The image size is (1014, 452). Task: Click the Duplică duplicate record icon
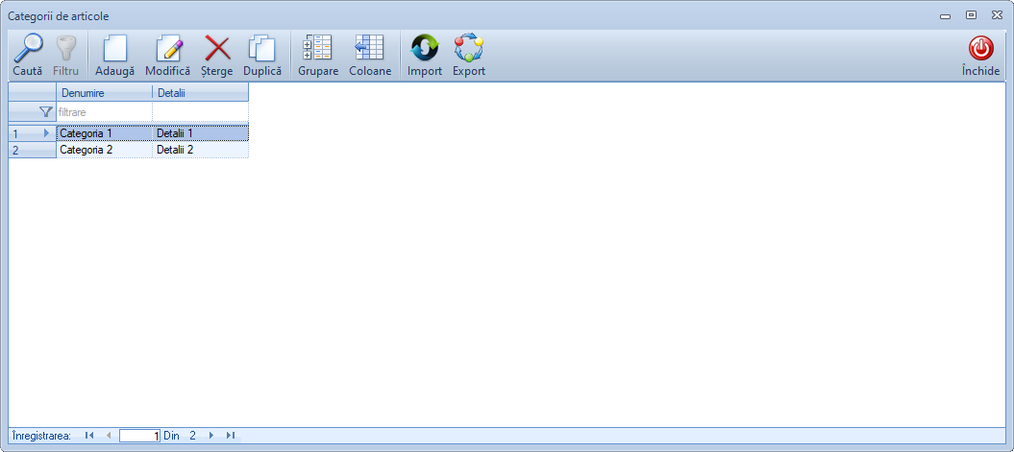(262, 48)
